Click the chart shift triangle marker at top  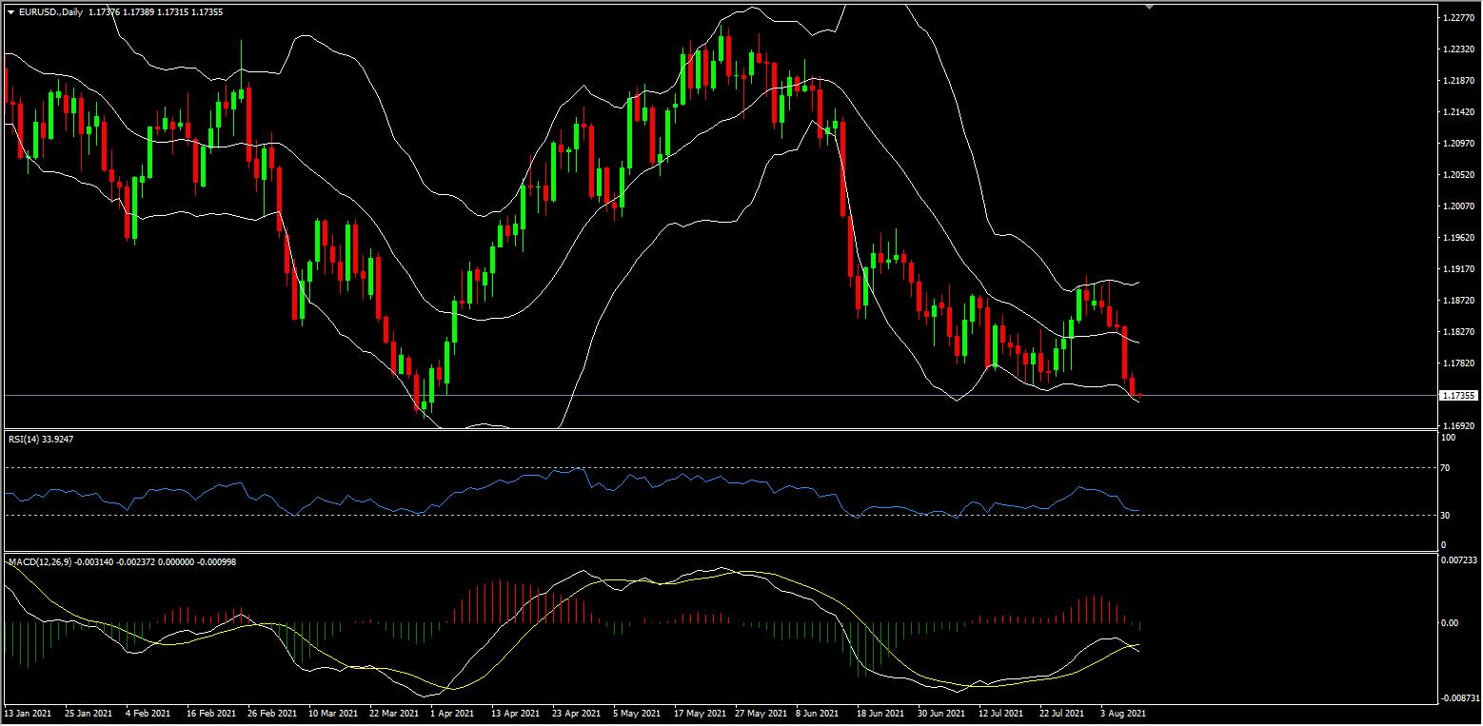point(1150,7)
